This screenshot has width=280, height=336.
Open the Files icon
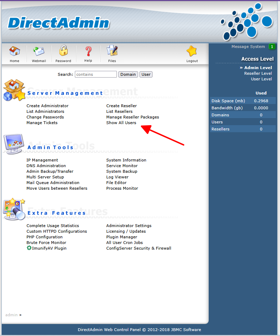(x=112, y=51)
